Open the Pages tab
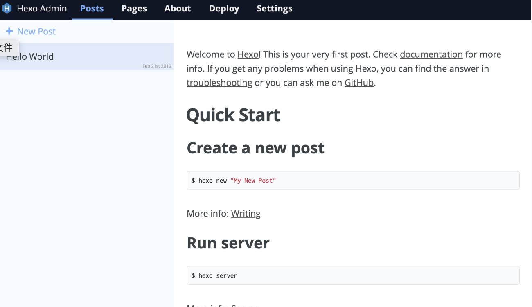 click(134, 9)
